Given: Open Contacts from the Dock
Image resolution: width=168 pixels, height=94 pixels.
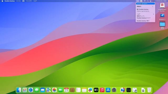Looking at the screenshot, I should pos(72,90).
